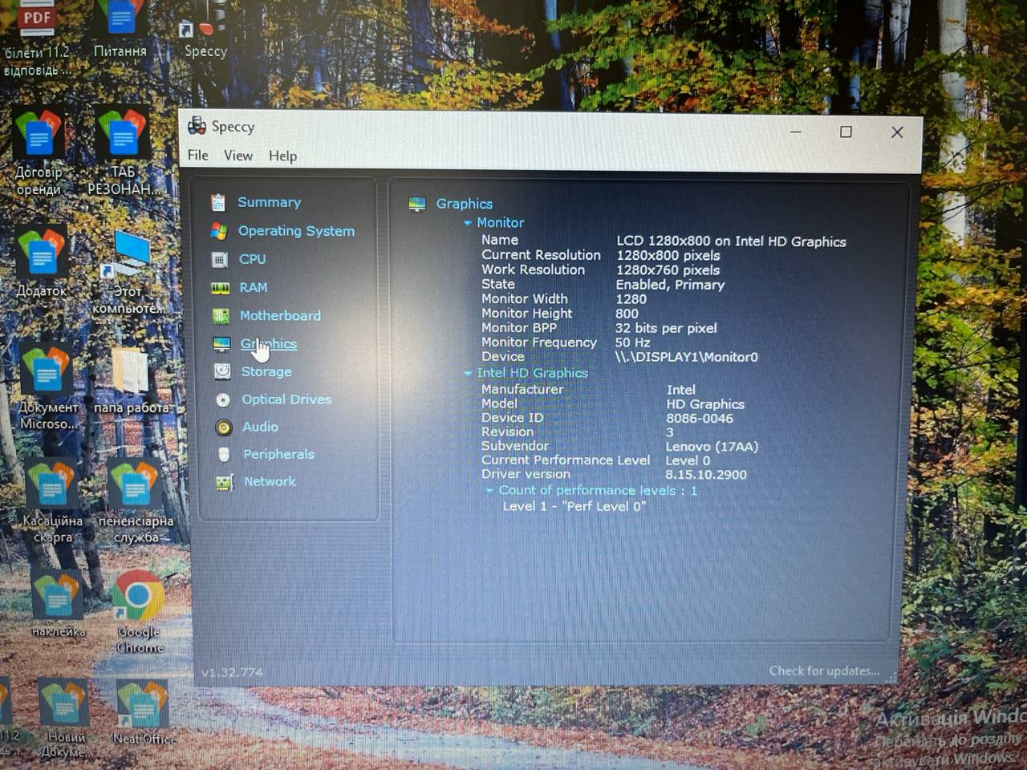Click the Speccy title bar app icon
The height and width of the screenshot is (770, 1027).
197,126
